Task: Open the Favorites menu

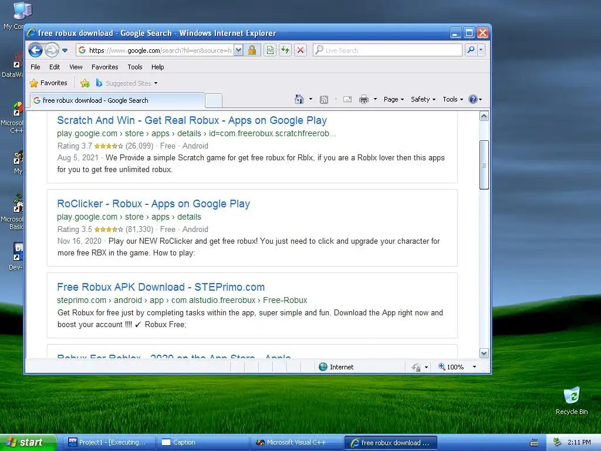Action: coord(104,67)
